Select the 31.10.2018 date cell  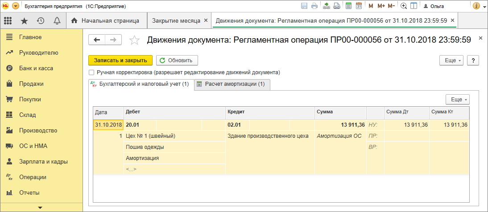108,125
